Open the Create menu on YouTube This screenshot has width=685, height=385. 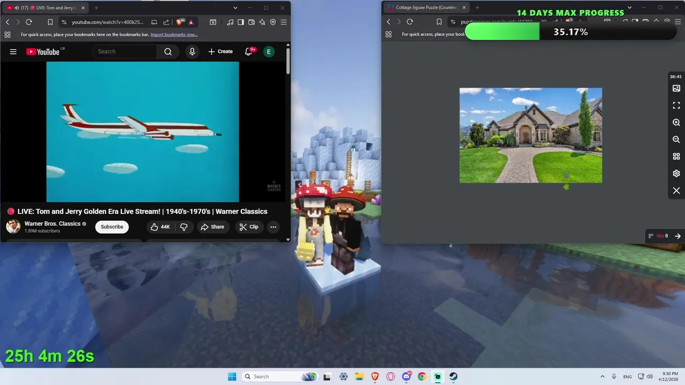220,51
